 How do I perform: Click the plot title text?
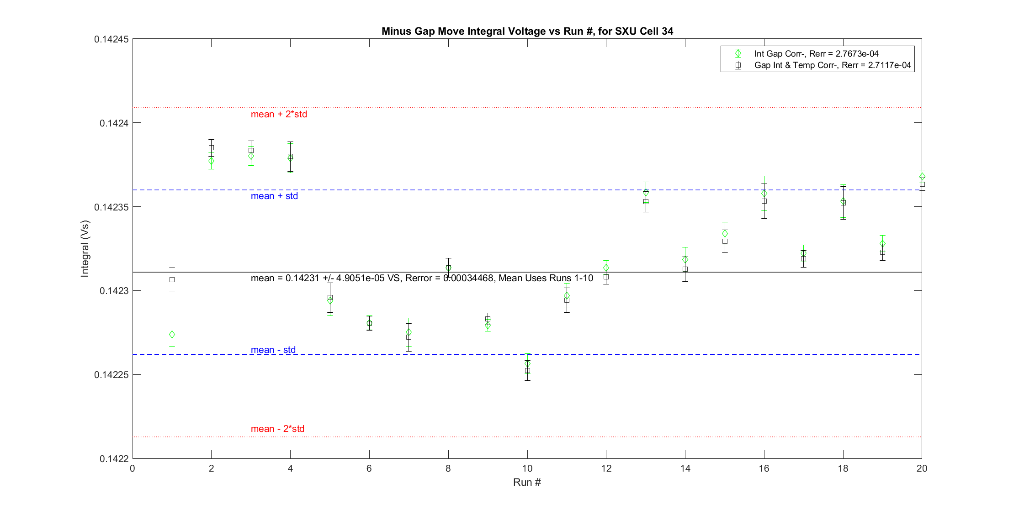pyautogui.click(x=527, y=31)
